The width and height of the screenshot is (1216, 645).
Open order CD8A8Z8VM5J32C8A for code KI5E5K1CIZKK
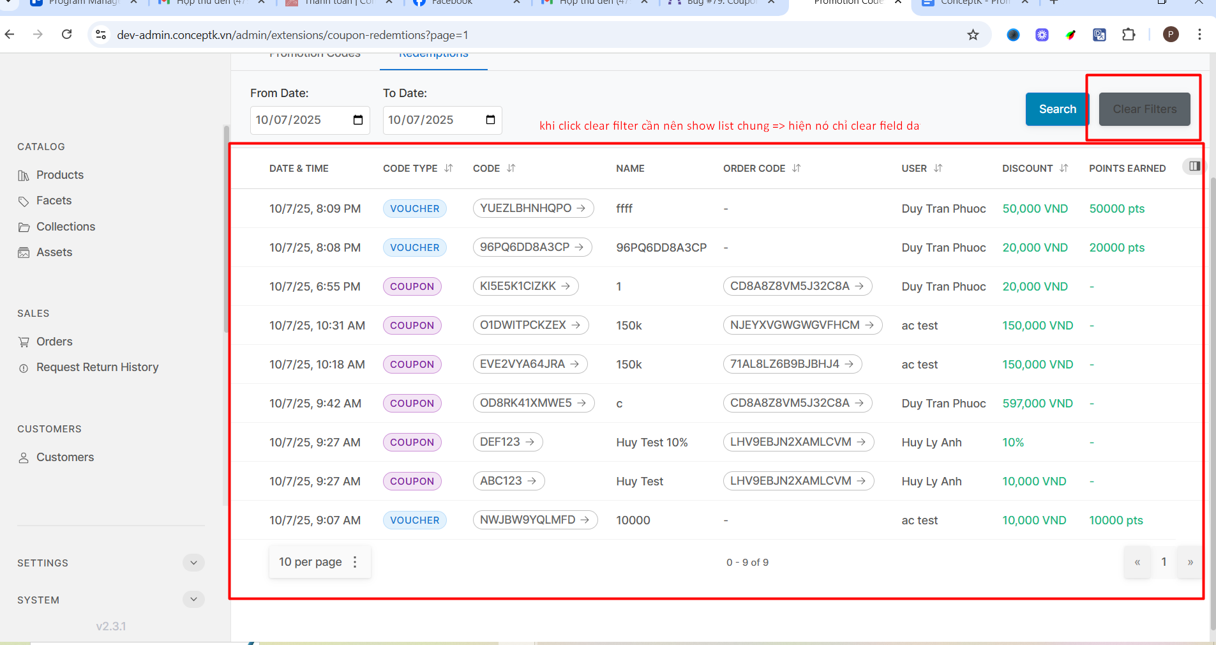point(797,286)
